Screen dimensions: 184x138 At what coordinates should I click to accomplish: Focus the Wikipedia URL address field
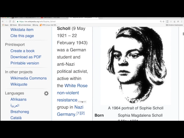click(88, 22)
